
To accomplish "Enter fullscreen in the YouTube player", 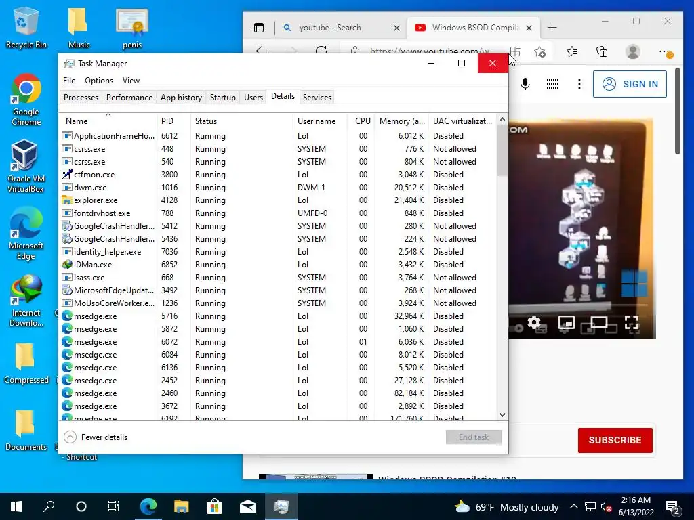I will [x=632, y=322].
